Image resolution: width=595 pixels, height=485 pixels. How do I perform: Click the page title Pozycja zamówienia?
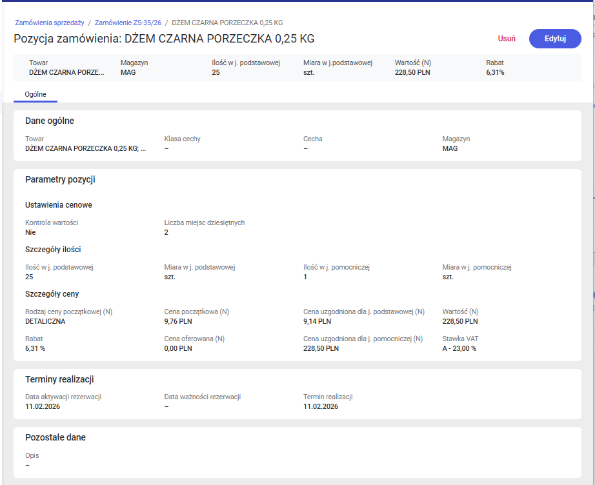pyautogui.click(x=164, y=39)
